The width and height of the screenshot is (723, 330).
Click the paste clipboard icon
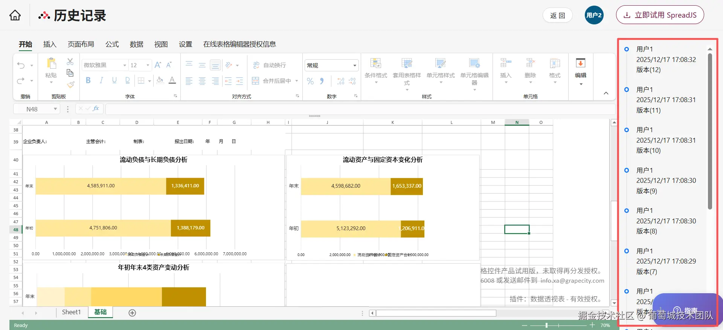click(51, 63)
